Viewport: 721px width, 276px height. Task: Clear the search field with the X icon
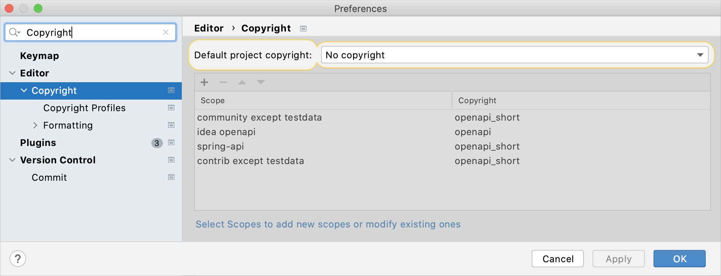[166, 32]
